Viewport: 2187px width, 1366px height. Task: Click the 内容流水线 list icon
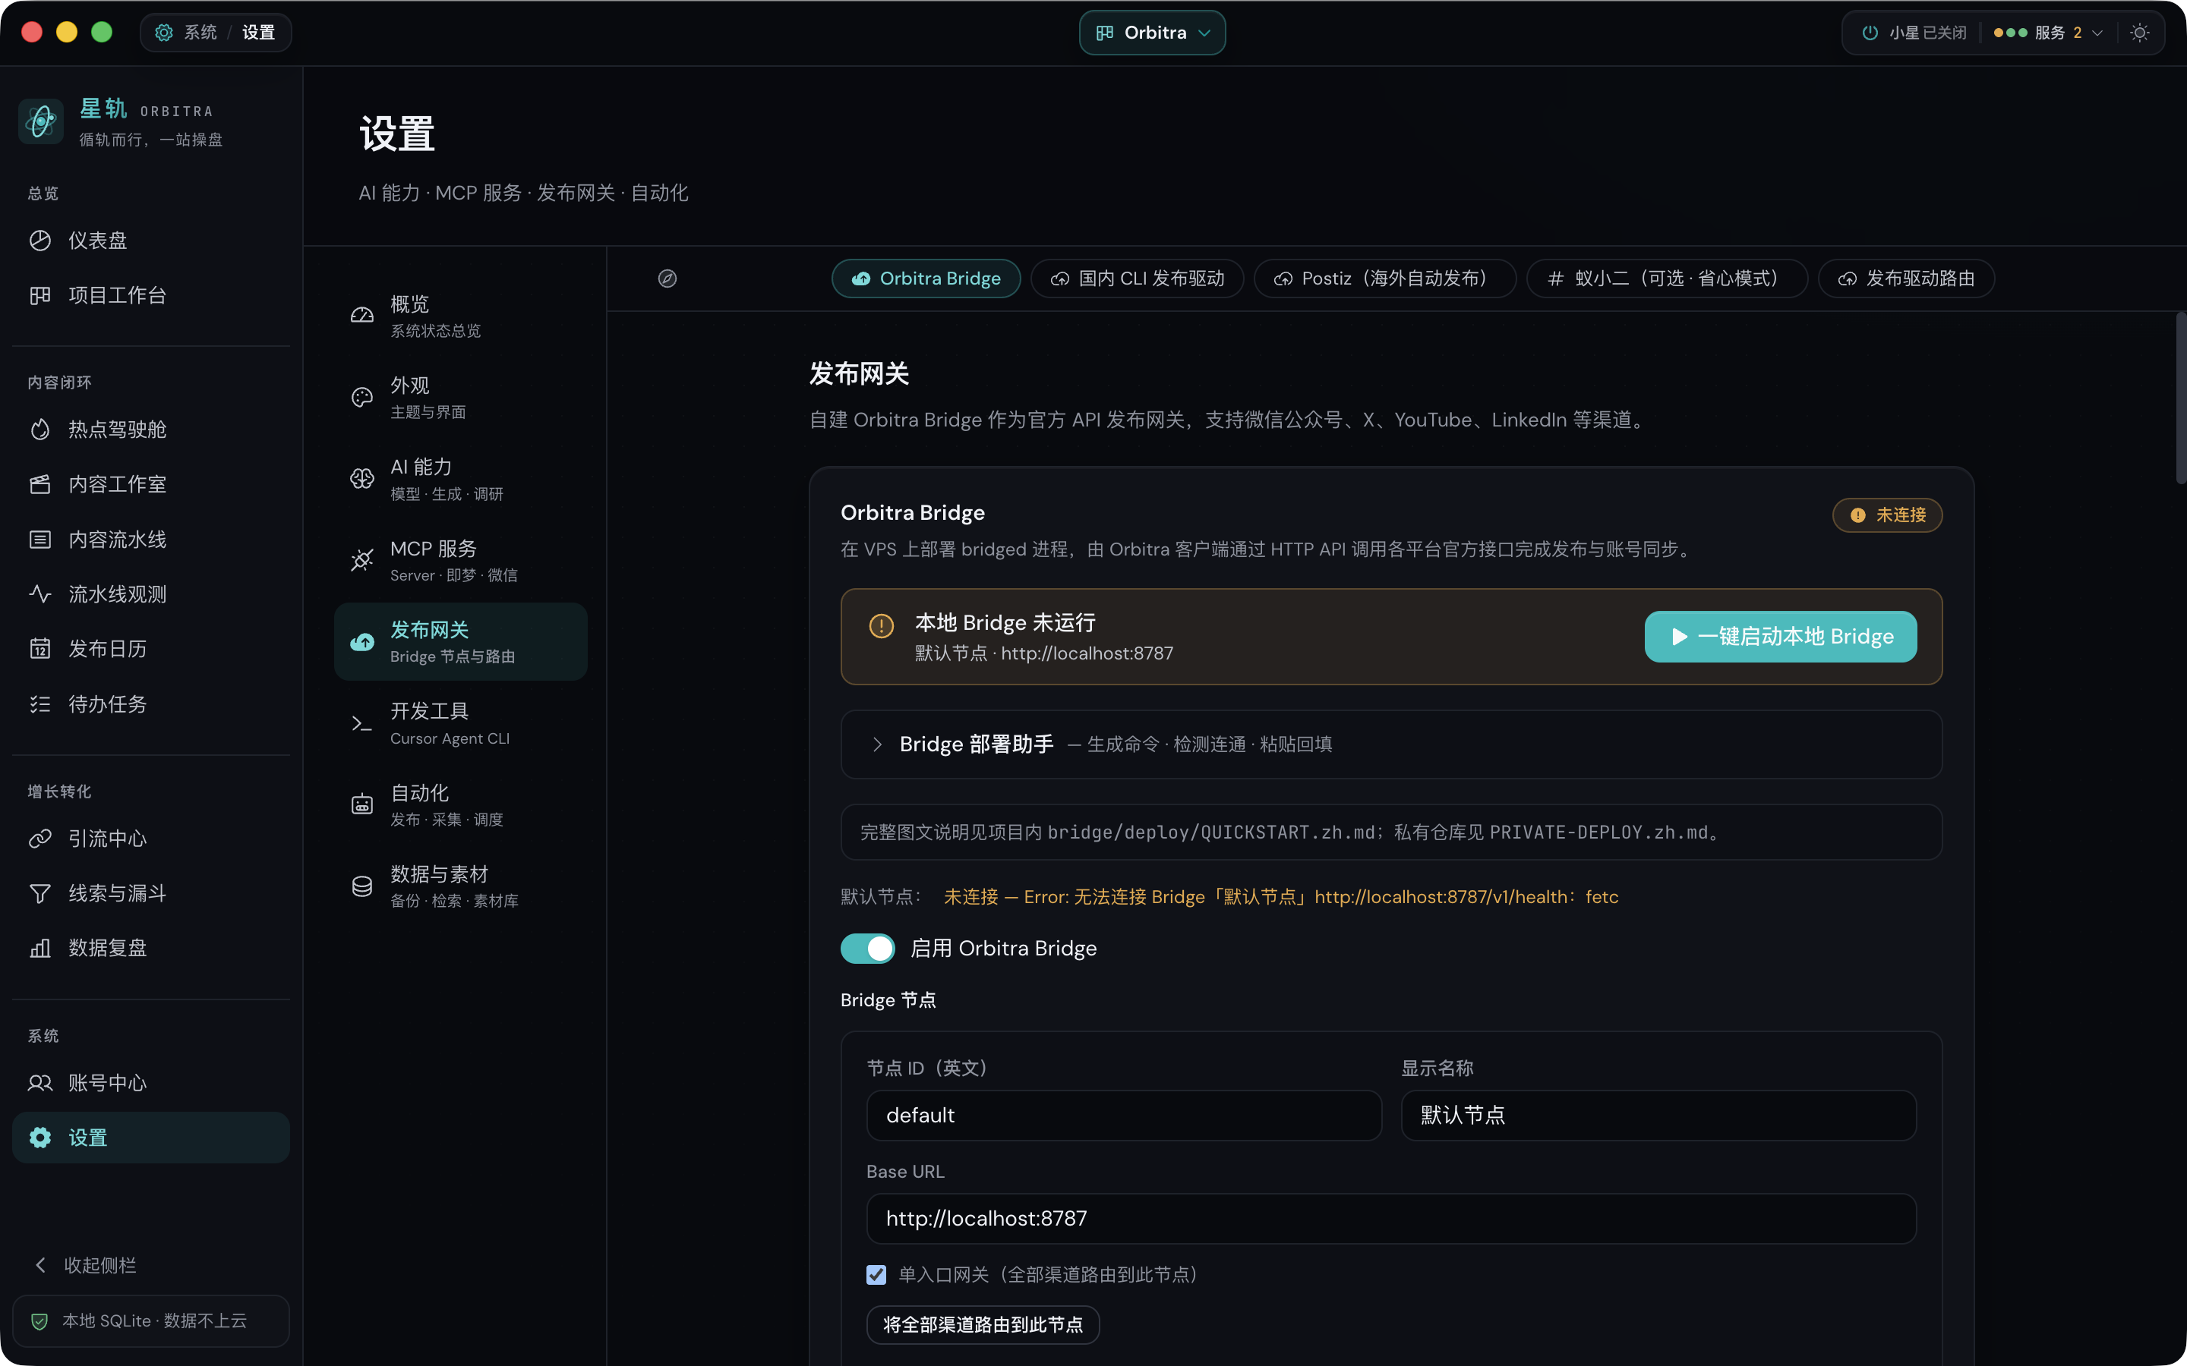click(39, 540)
